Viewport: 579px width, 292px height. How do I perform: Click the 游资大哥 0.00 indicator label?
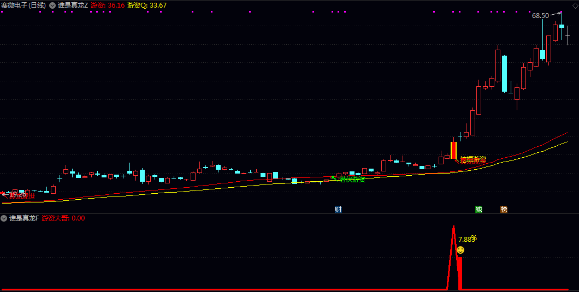(x=63, y=218)
